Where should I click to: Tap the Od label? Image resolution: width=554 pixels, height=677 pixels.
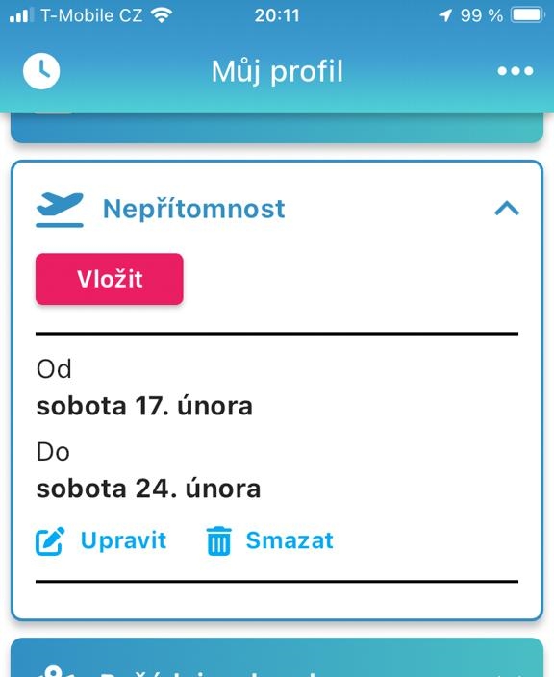54,369
